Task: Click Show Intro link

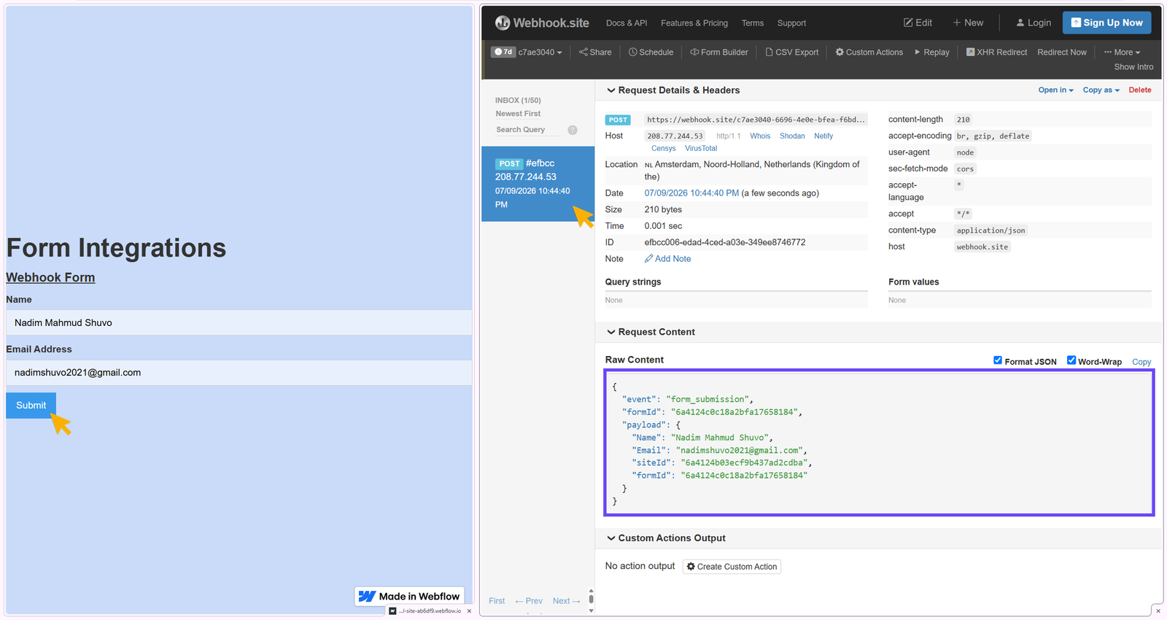Action: point(1133,67)
